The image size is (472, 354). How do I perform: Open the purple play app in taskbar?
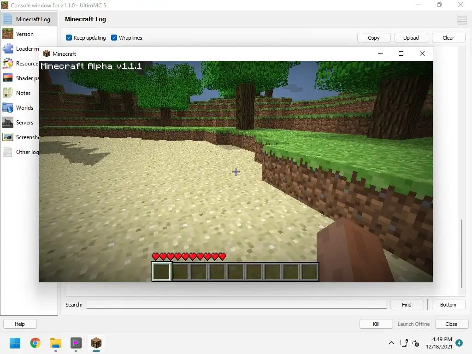tap(76, 343)
